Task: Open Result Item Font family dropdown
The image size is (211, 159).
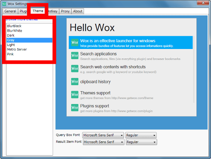Action: point(104,142)
